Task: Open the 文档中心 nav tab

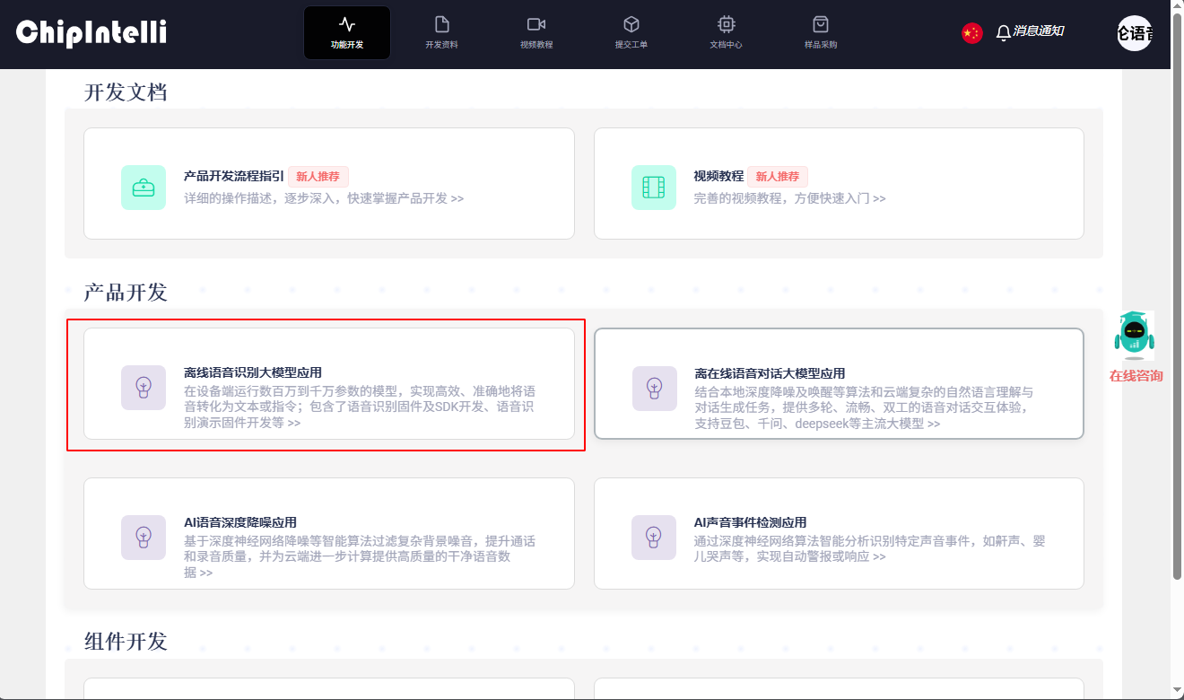Action: pyautogui.click(x=726, y=33)
